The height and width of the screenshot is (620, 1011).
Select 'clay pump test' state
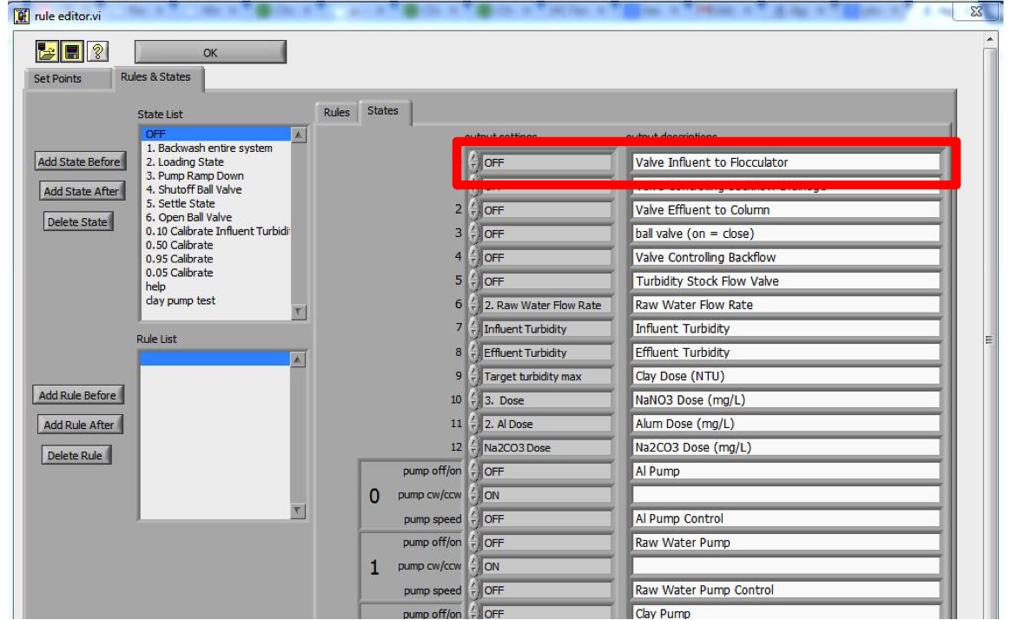tap(216, 301)
